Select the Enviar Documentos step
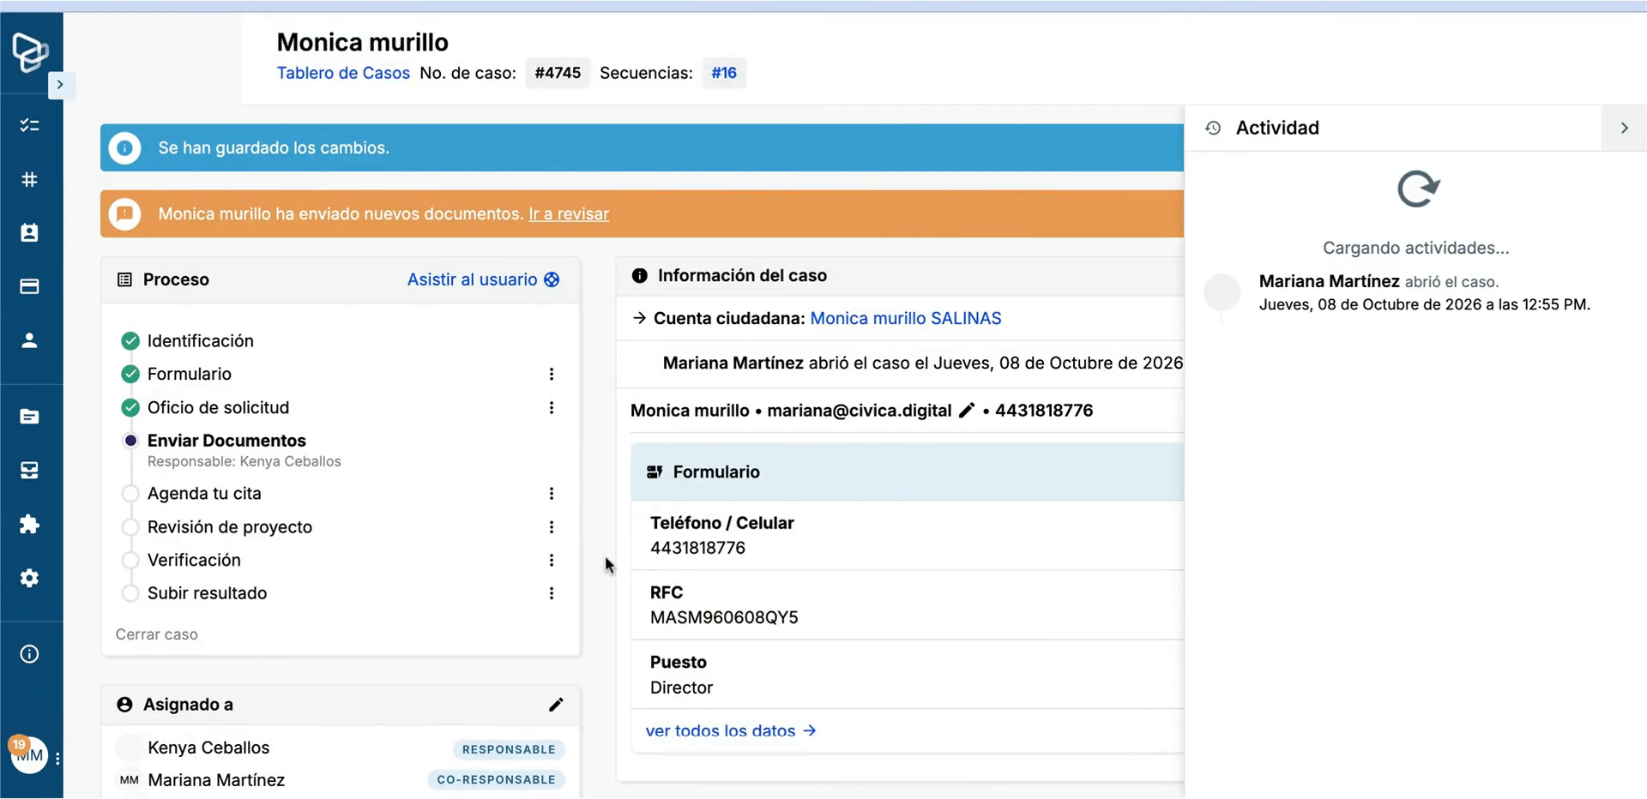 [x=226, y=441]
